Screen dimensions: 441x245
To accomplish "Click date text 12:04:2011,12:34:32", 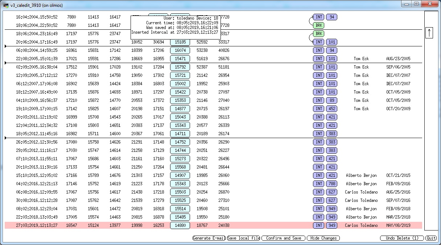I will 37,125.
